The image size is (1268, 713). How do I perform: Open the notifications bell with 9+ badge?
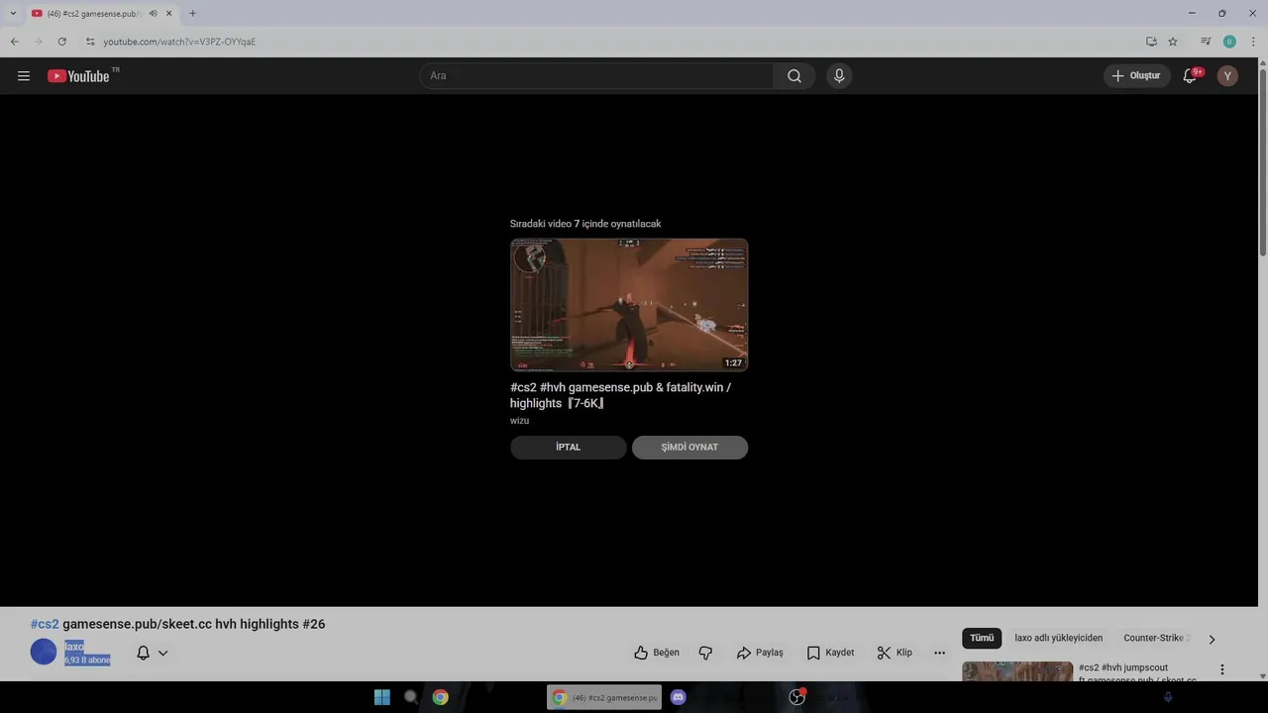click(x=1191, y=75)
